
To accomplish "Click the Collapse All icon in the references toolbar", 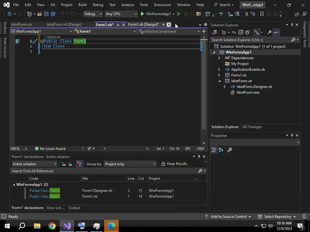I will [64, 164].
